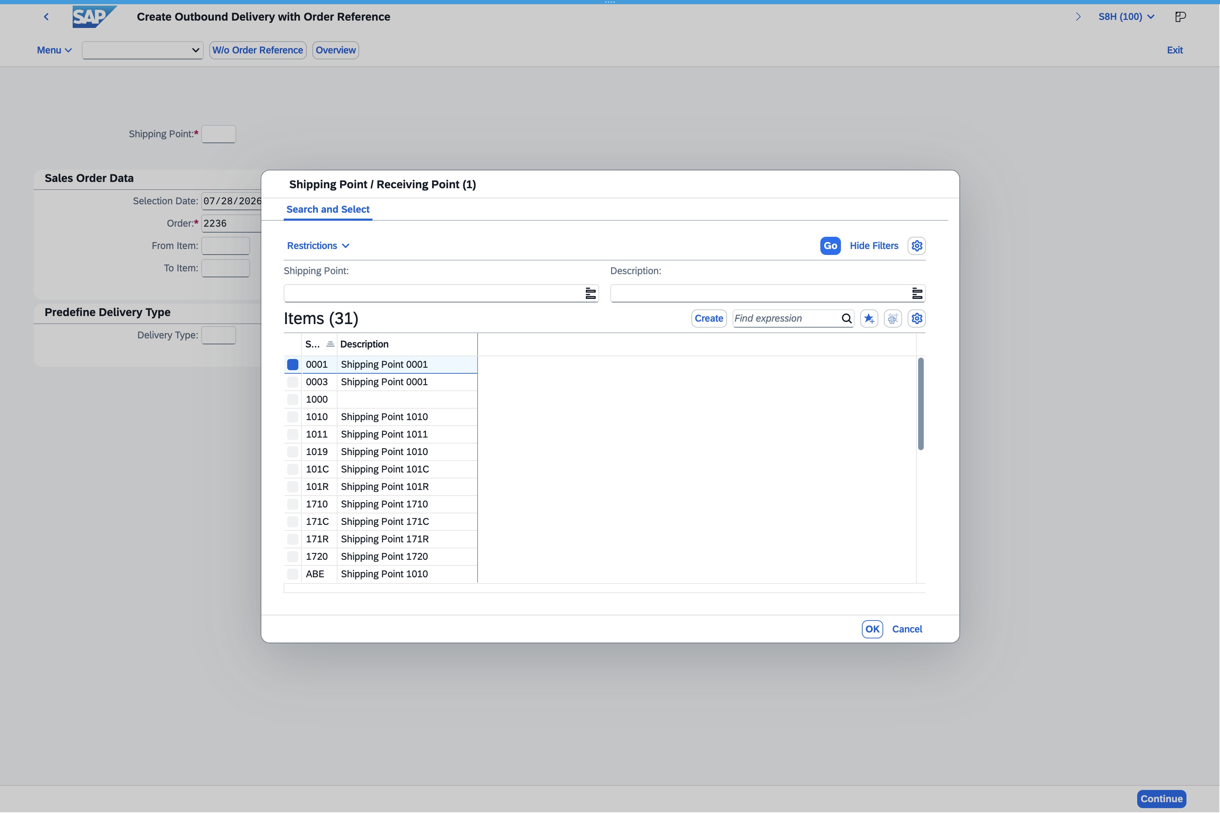
Task: Click the Overview button
Action: coord(336,50)
